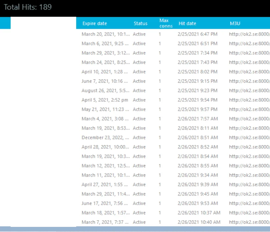Click M3U URL in 2/25/2021 6:47 PM row
This screenshot has width=270, height=232.
(x=249, y=34)
